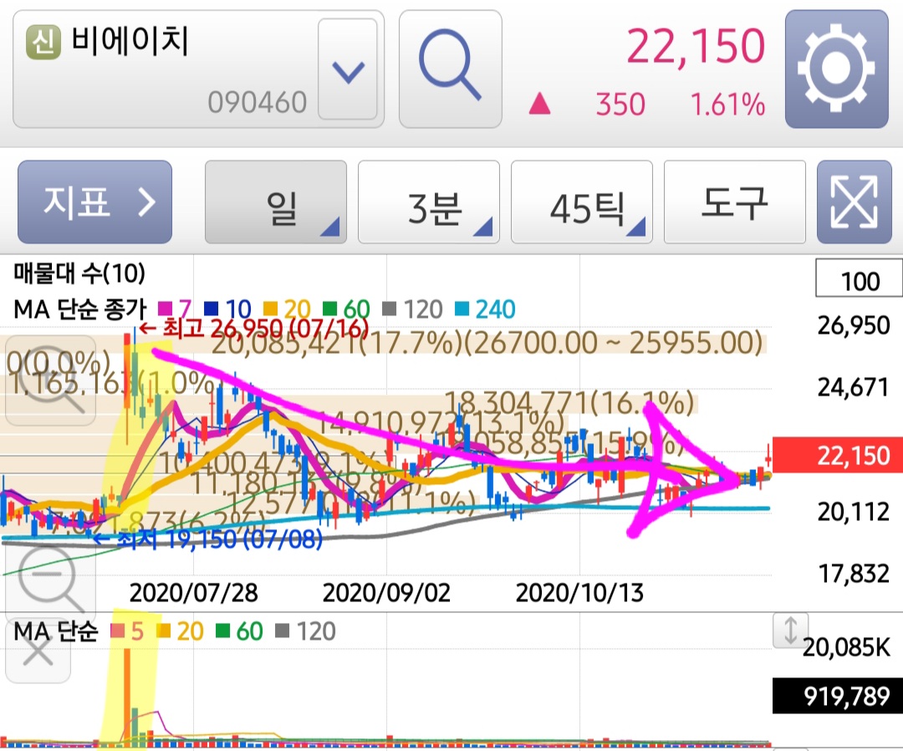Click the 919,789 volume axis tag

click(x=838, y=696)
